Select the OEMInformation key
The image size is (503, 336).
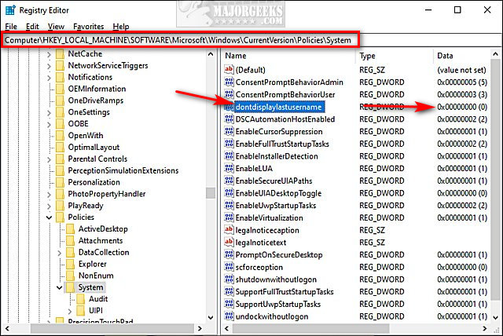coord(97,89)
